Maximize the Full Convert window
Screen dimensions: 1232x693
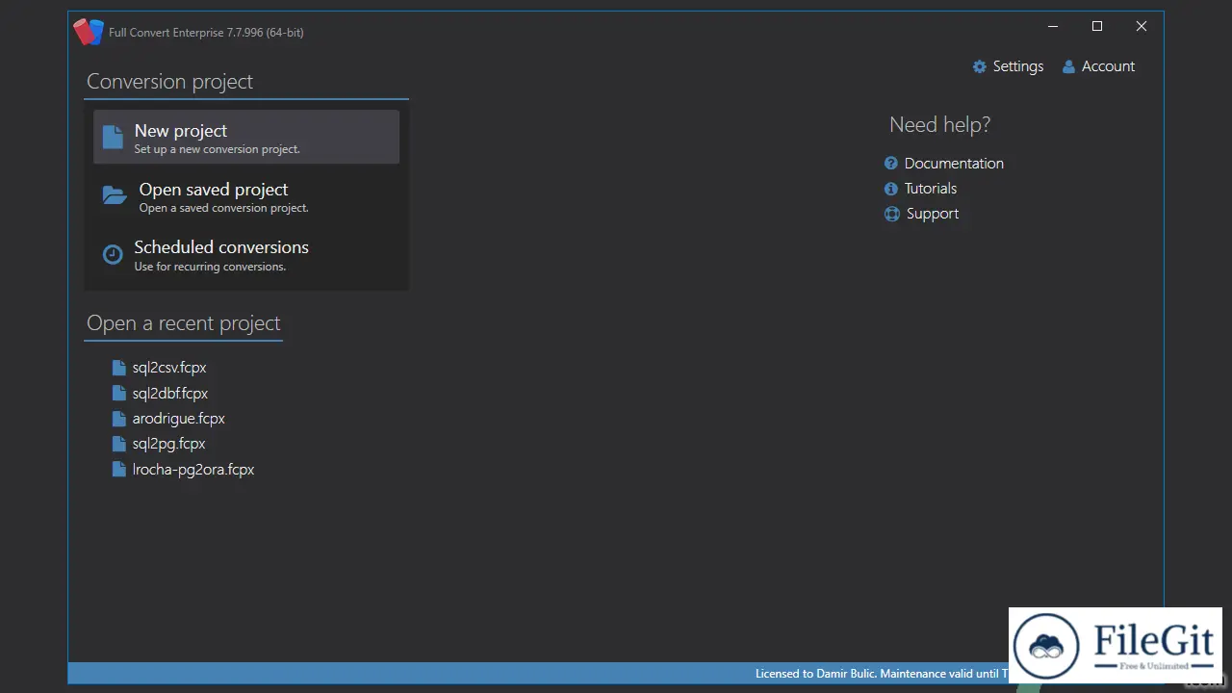(x=1097, y=27)
